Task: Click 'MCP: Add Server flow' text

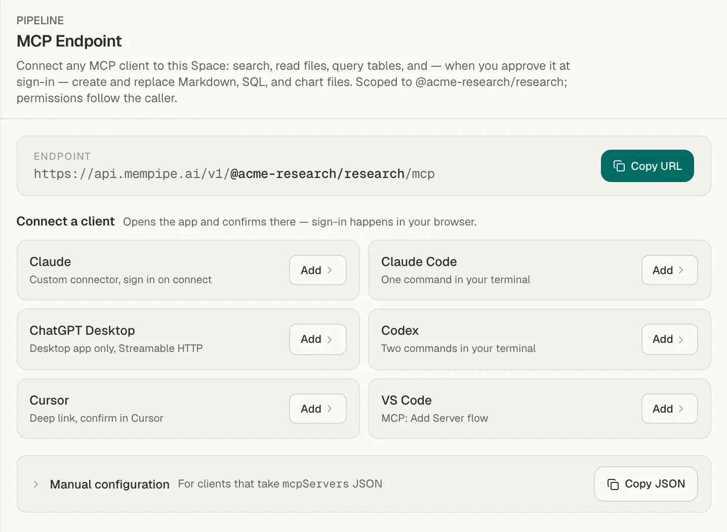Action: 435,418
